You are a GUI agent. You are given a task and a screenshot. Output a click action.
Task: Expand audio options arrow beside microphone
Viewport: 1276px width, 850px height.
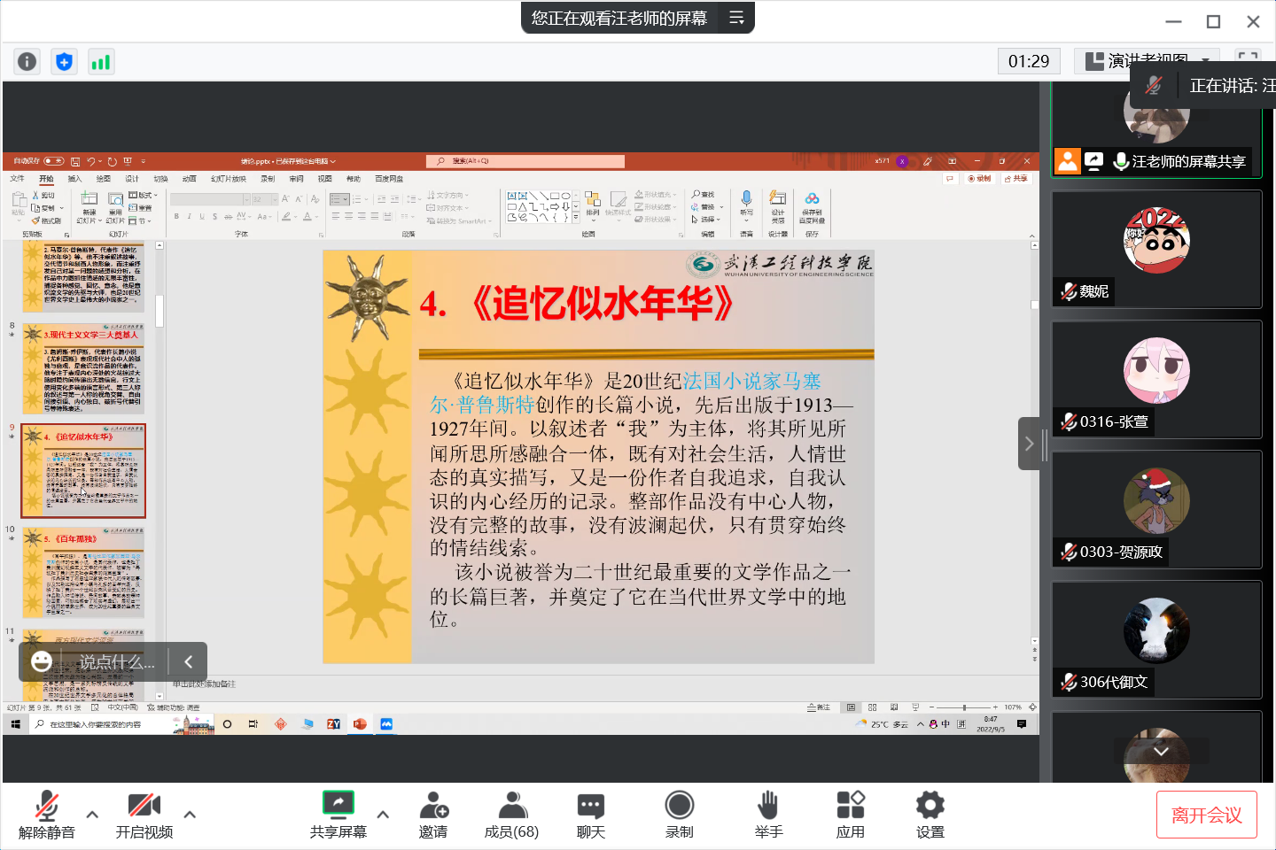(92, 815)
